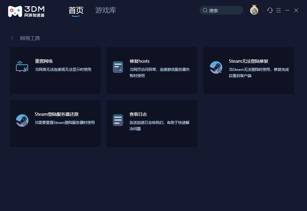This screenshot has height=211, width=307.
Task: Click the magnifier search icon
Action: [205, 10]
